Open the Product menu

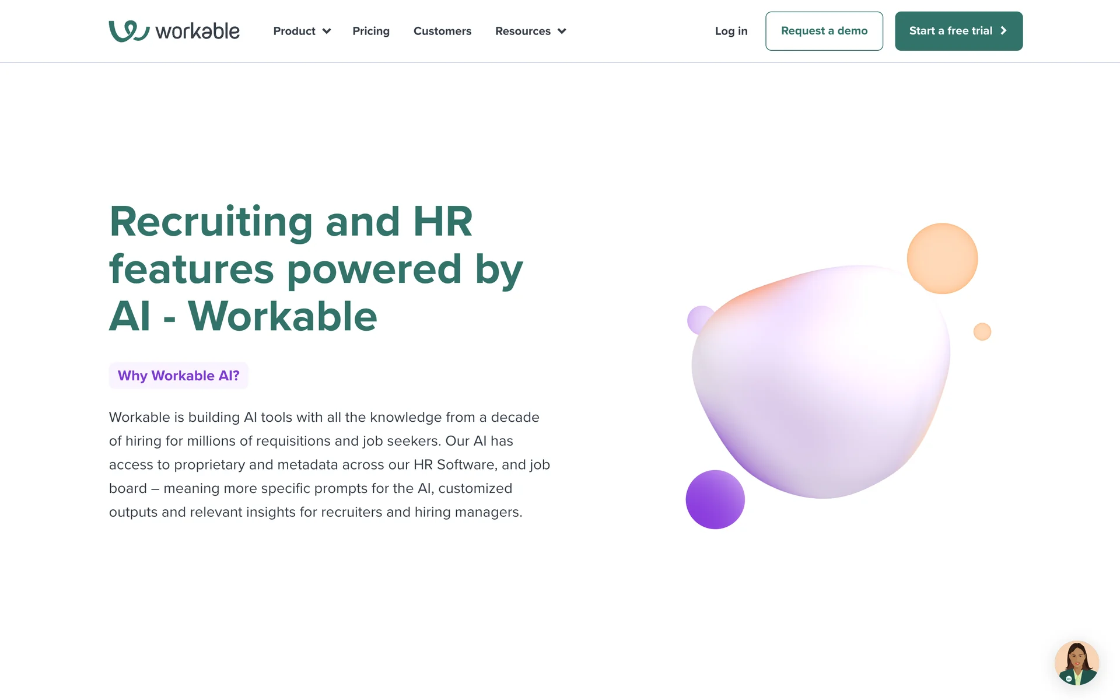tap(294, 32)
